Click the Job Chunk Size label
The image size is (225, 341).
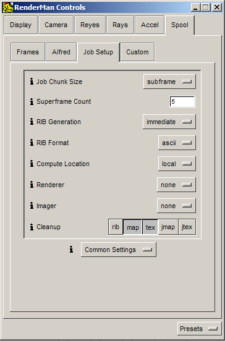click(59, 82)
